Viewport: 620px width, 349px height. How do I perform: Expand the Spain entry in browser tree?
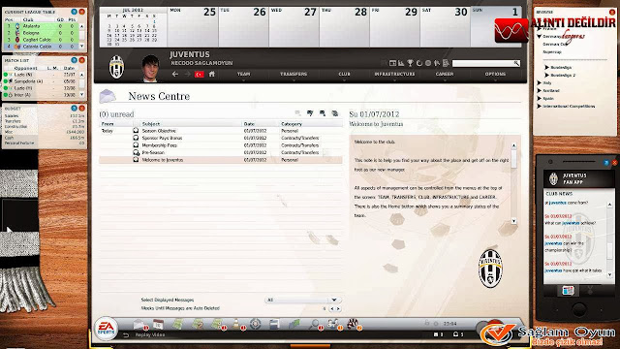[x=539, y=99]
